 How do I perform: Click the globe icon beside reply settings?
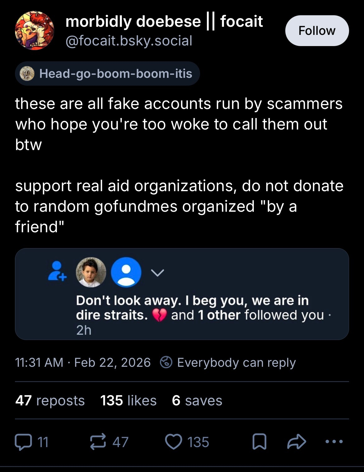[166, 362]
